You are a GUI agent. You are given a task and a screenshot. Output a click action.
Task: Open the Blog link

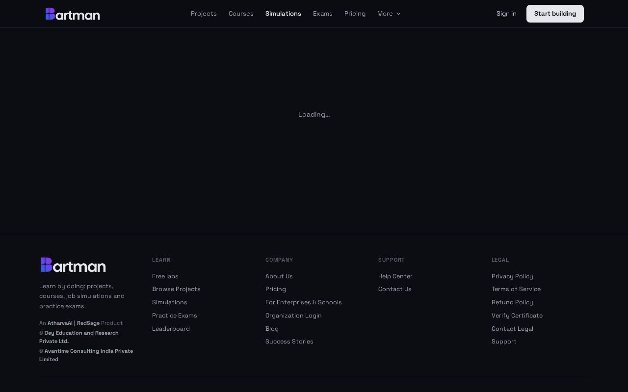tap(272, 329)
